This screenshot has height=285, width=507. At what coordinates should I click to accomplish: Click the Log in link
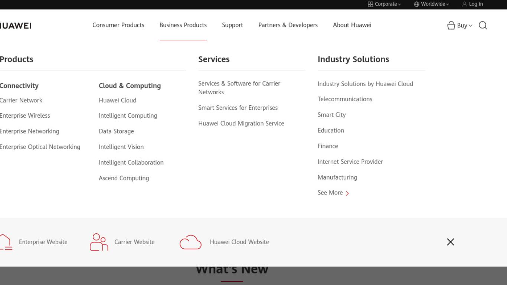click(x=476, y=4)
